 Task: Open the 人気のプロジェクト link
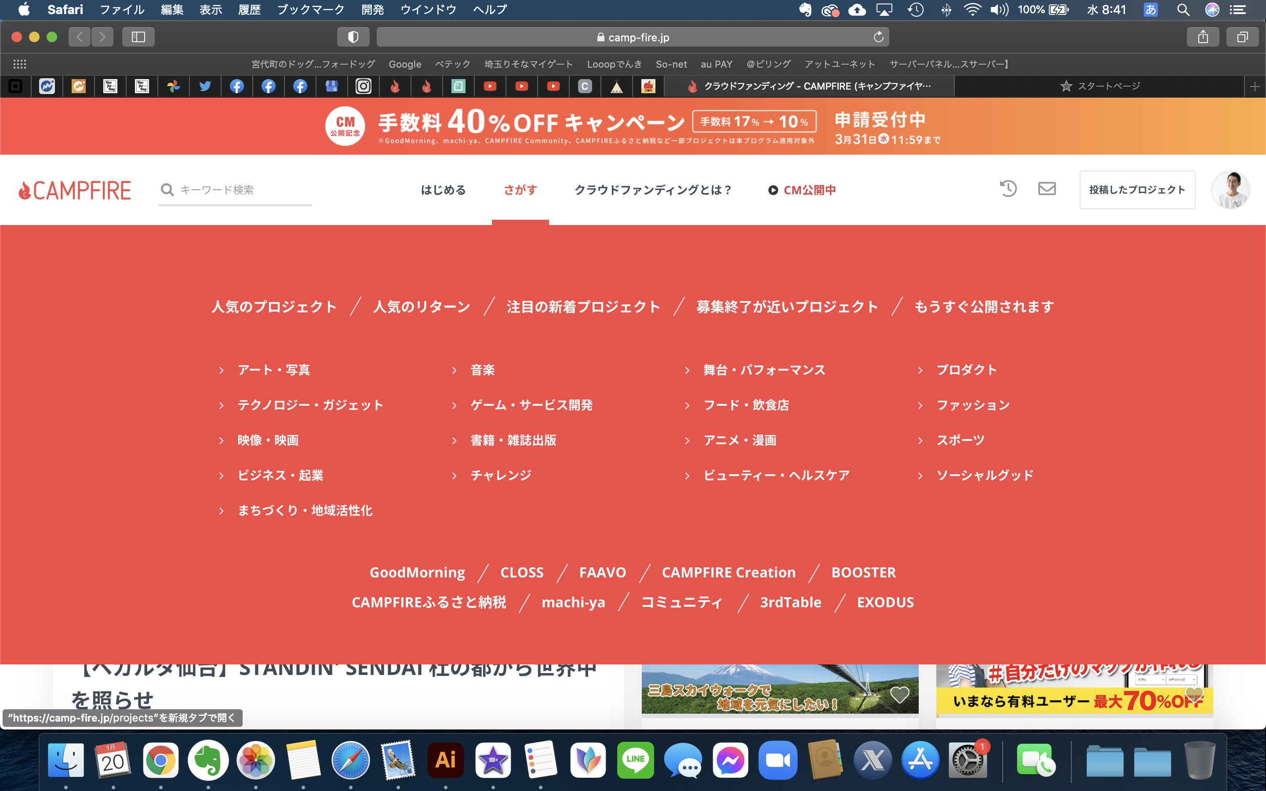[x=273, y=307]
